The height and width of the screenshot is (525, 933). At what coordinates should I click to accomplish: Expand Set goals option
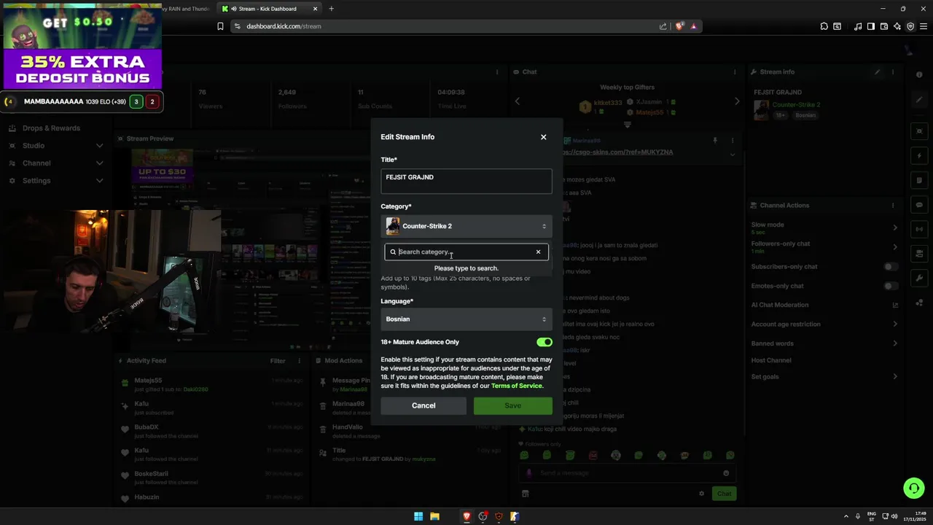[x=895, y=377]
